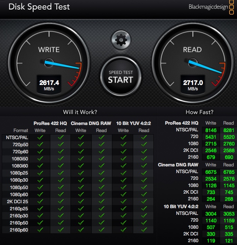Click ProRes 720 write value 5431
Image resolution: width=237 pixels, height=245 pixels.
click(x=211, y=137)
